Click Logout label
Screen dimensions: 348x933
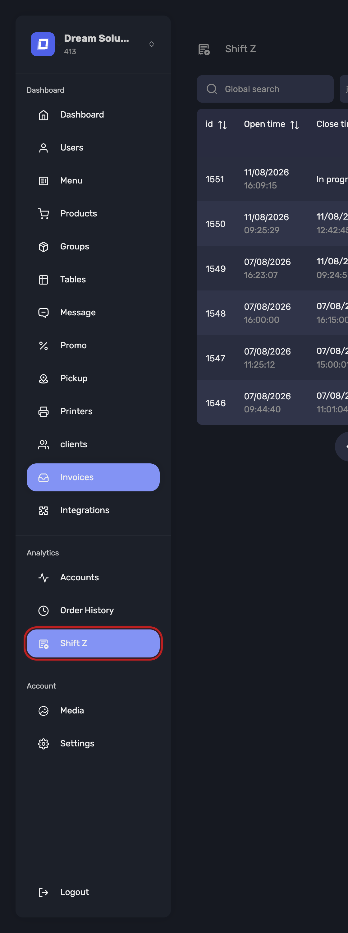tap(74, 892)
